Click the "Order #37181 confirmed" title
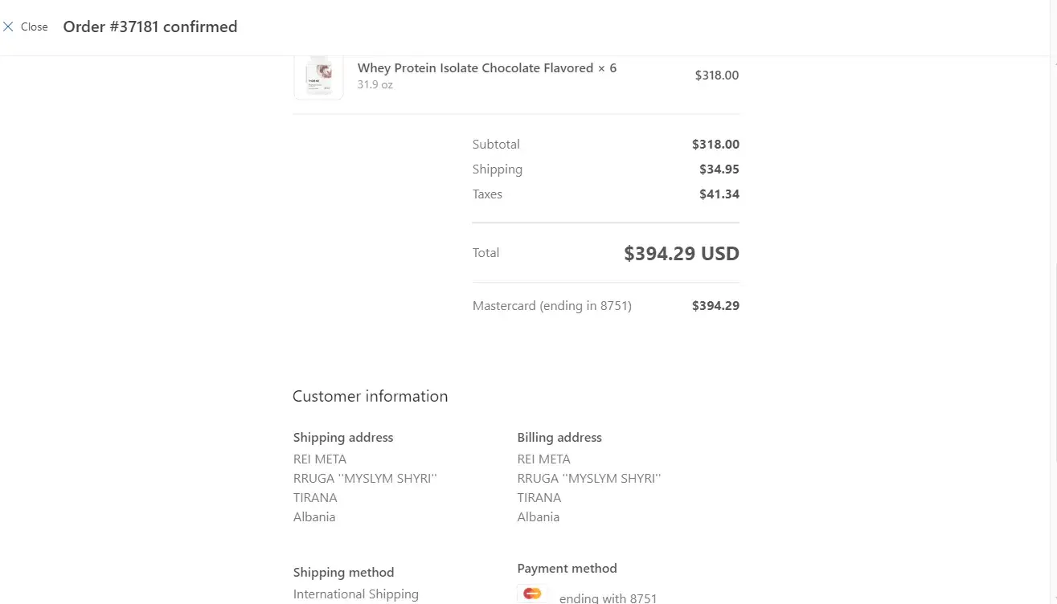The width and height of the screenshot is (1057, 604). tap(150, 27)
